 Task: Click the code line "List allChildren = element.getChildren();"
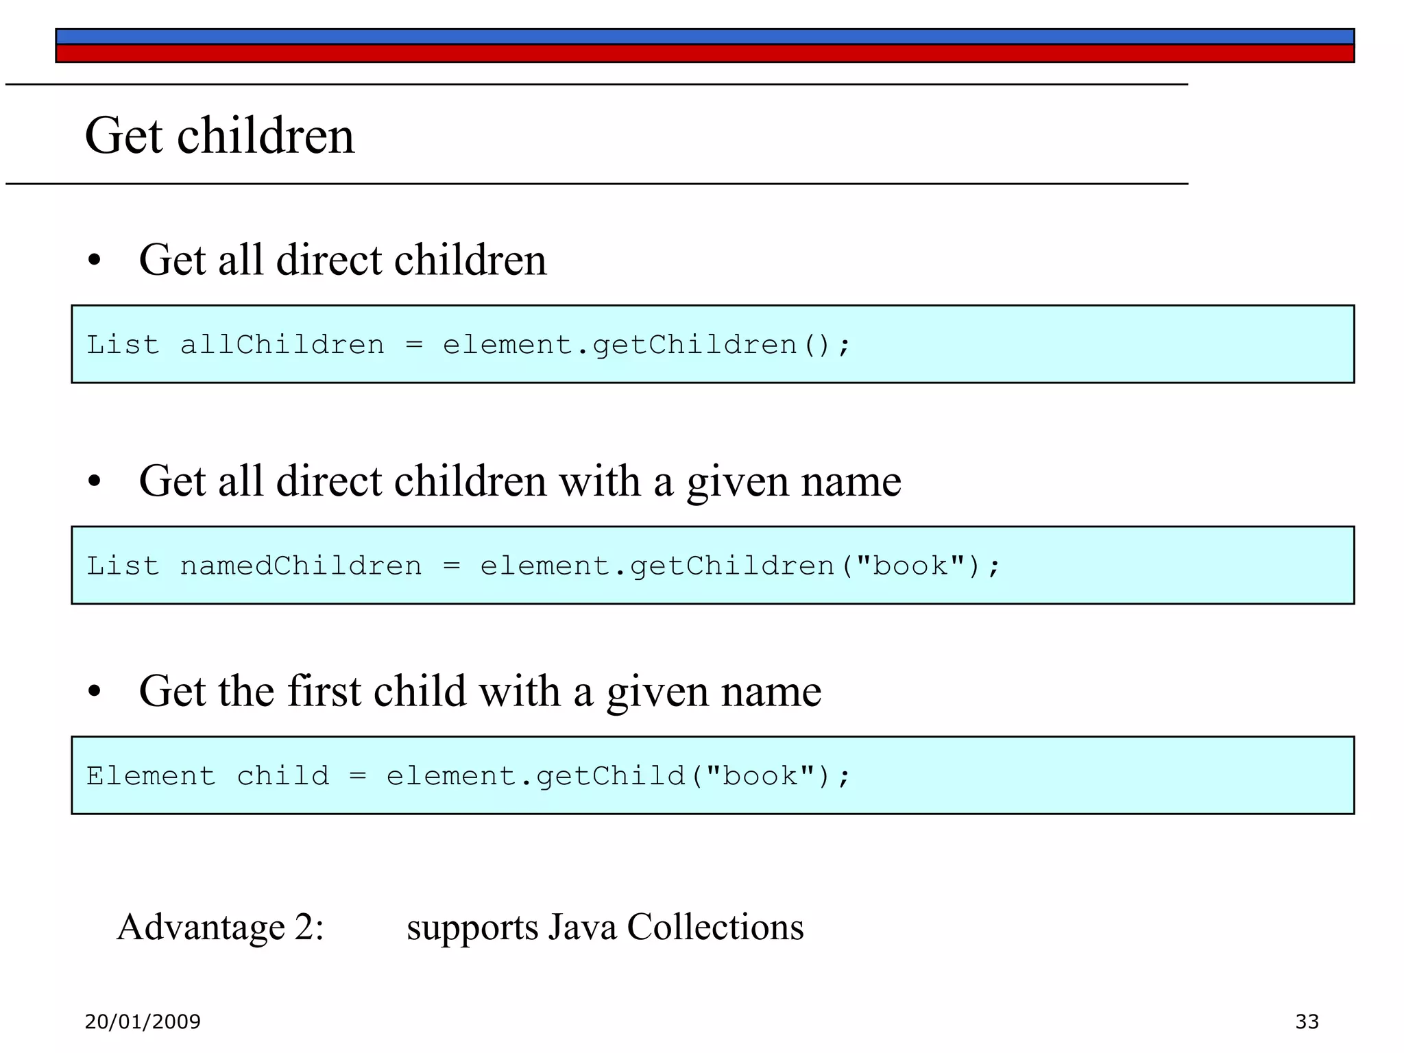(x=468, y=344)
